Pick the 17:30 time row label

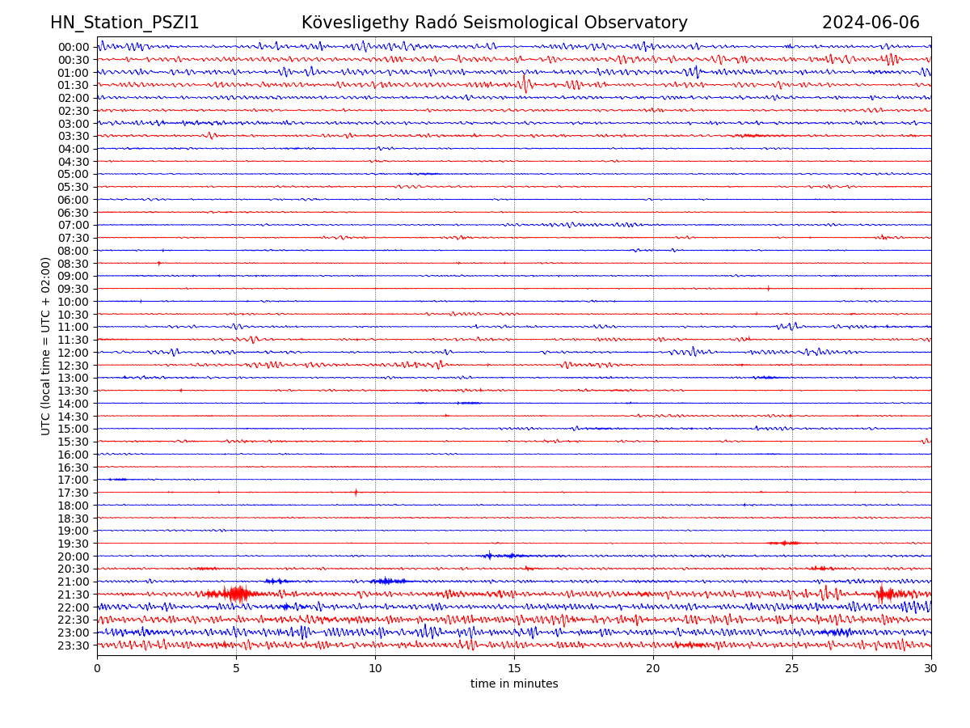(74, 493)
